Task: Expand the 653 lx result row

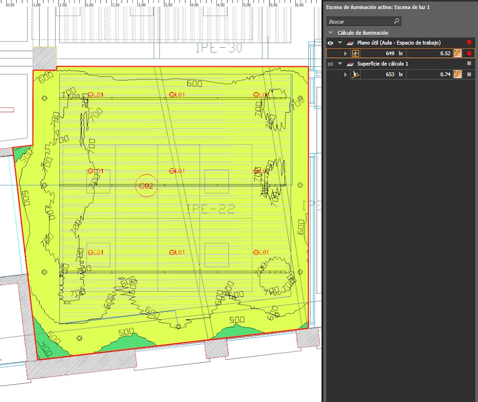Action: pyautogui.click(x=346, y=74)
